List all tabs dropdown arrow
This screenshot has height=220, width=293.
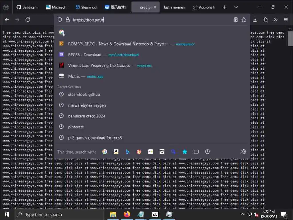236,7
